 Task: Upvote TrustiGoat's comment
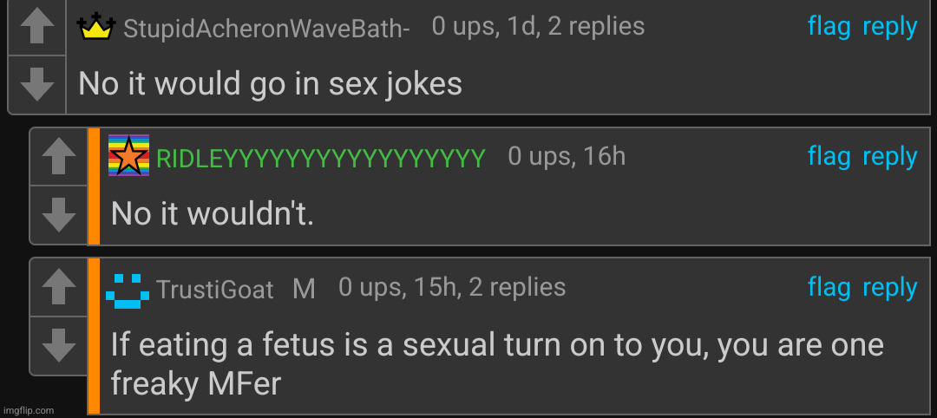pyautogui.click(x=59, y=287)
